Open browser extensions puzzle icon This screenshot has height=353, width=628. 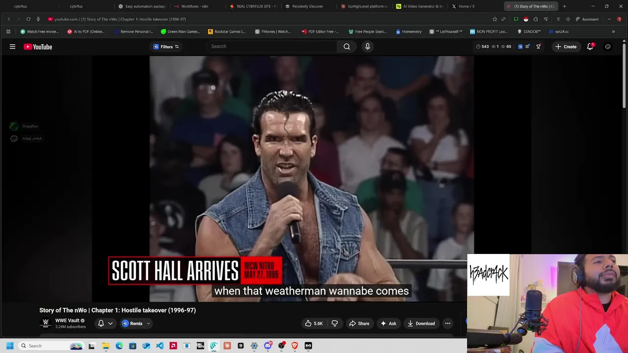[x=536, y=19]
